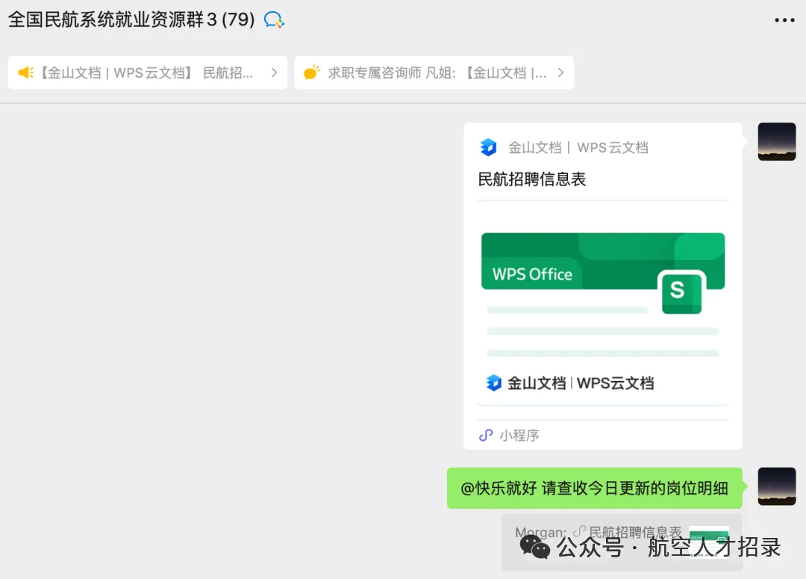
Task: Click the green WPS Office preview image
Action: 603,303
